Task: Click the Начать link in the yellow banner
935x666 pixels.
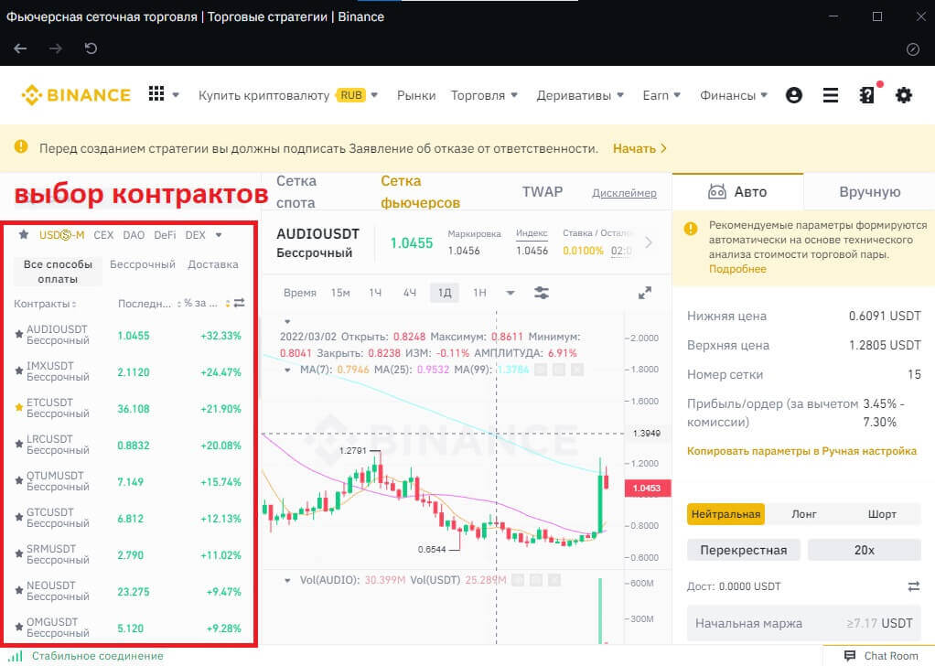Action: pos(639,148)
